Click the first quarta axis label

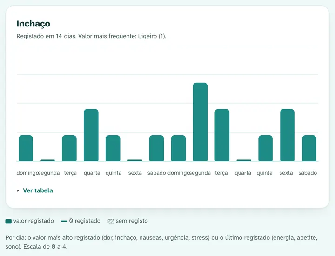(92, 173)
